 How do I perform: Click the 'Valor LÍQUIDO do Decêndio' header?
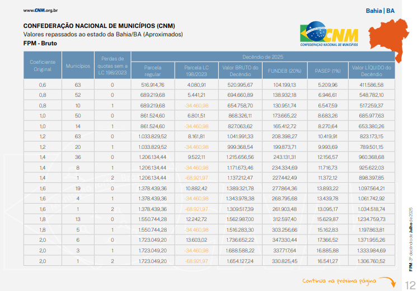click(372, 71)
